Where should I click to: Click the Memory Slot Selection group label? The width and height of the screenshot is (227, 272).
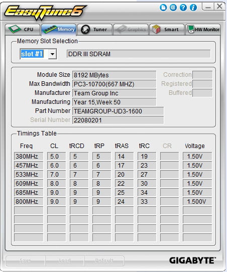(x=47, y=41)
